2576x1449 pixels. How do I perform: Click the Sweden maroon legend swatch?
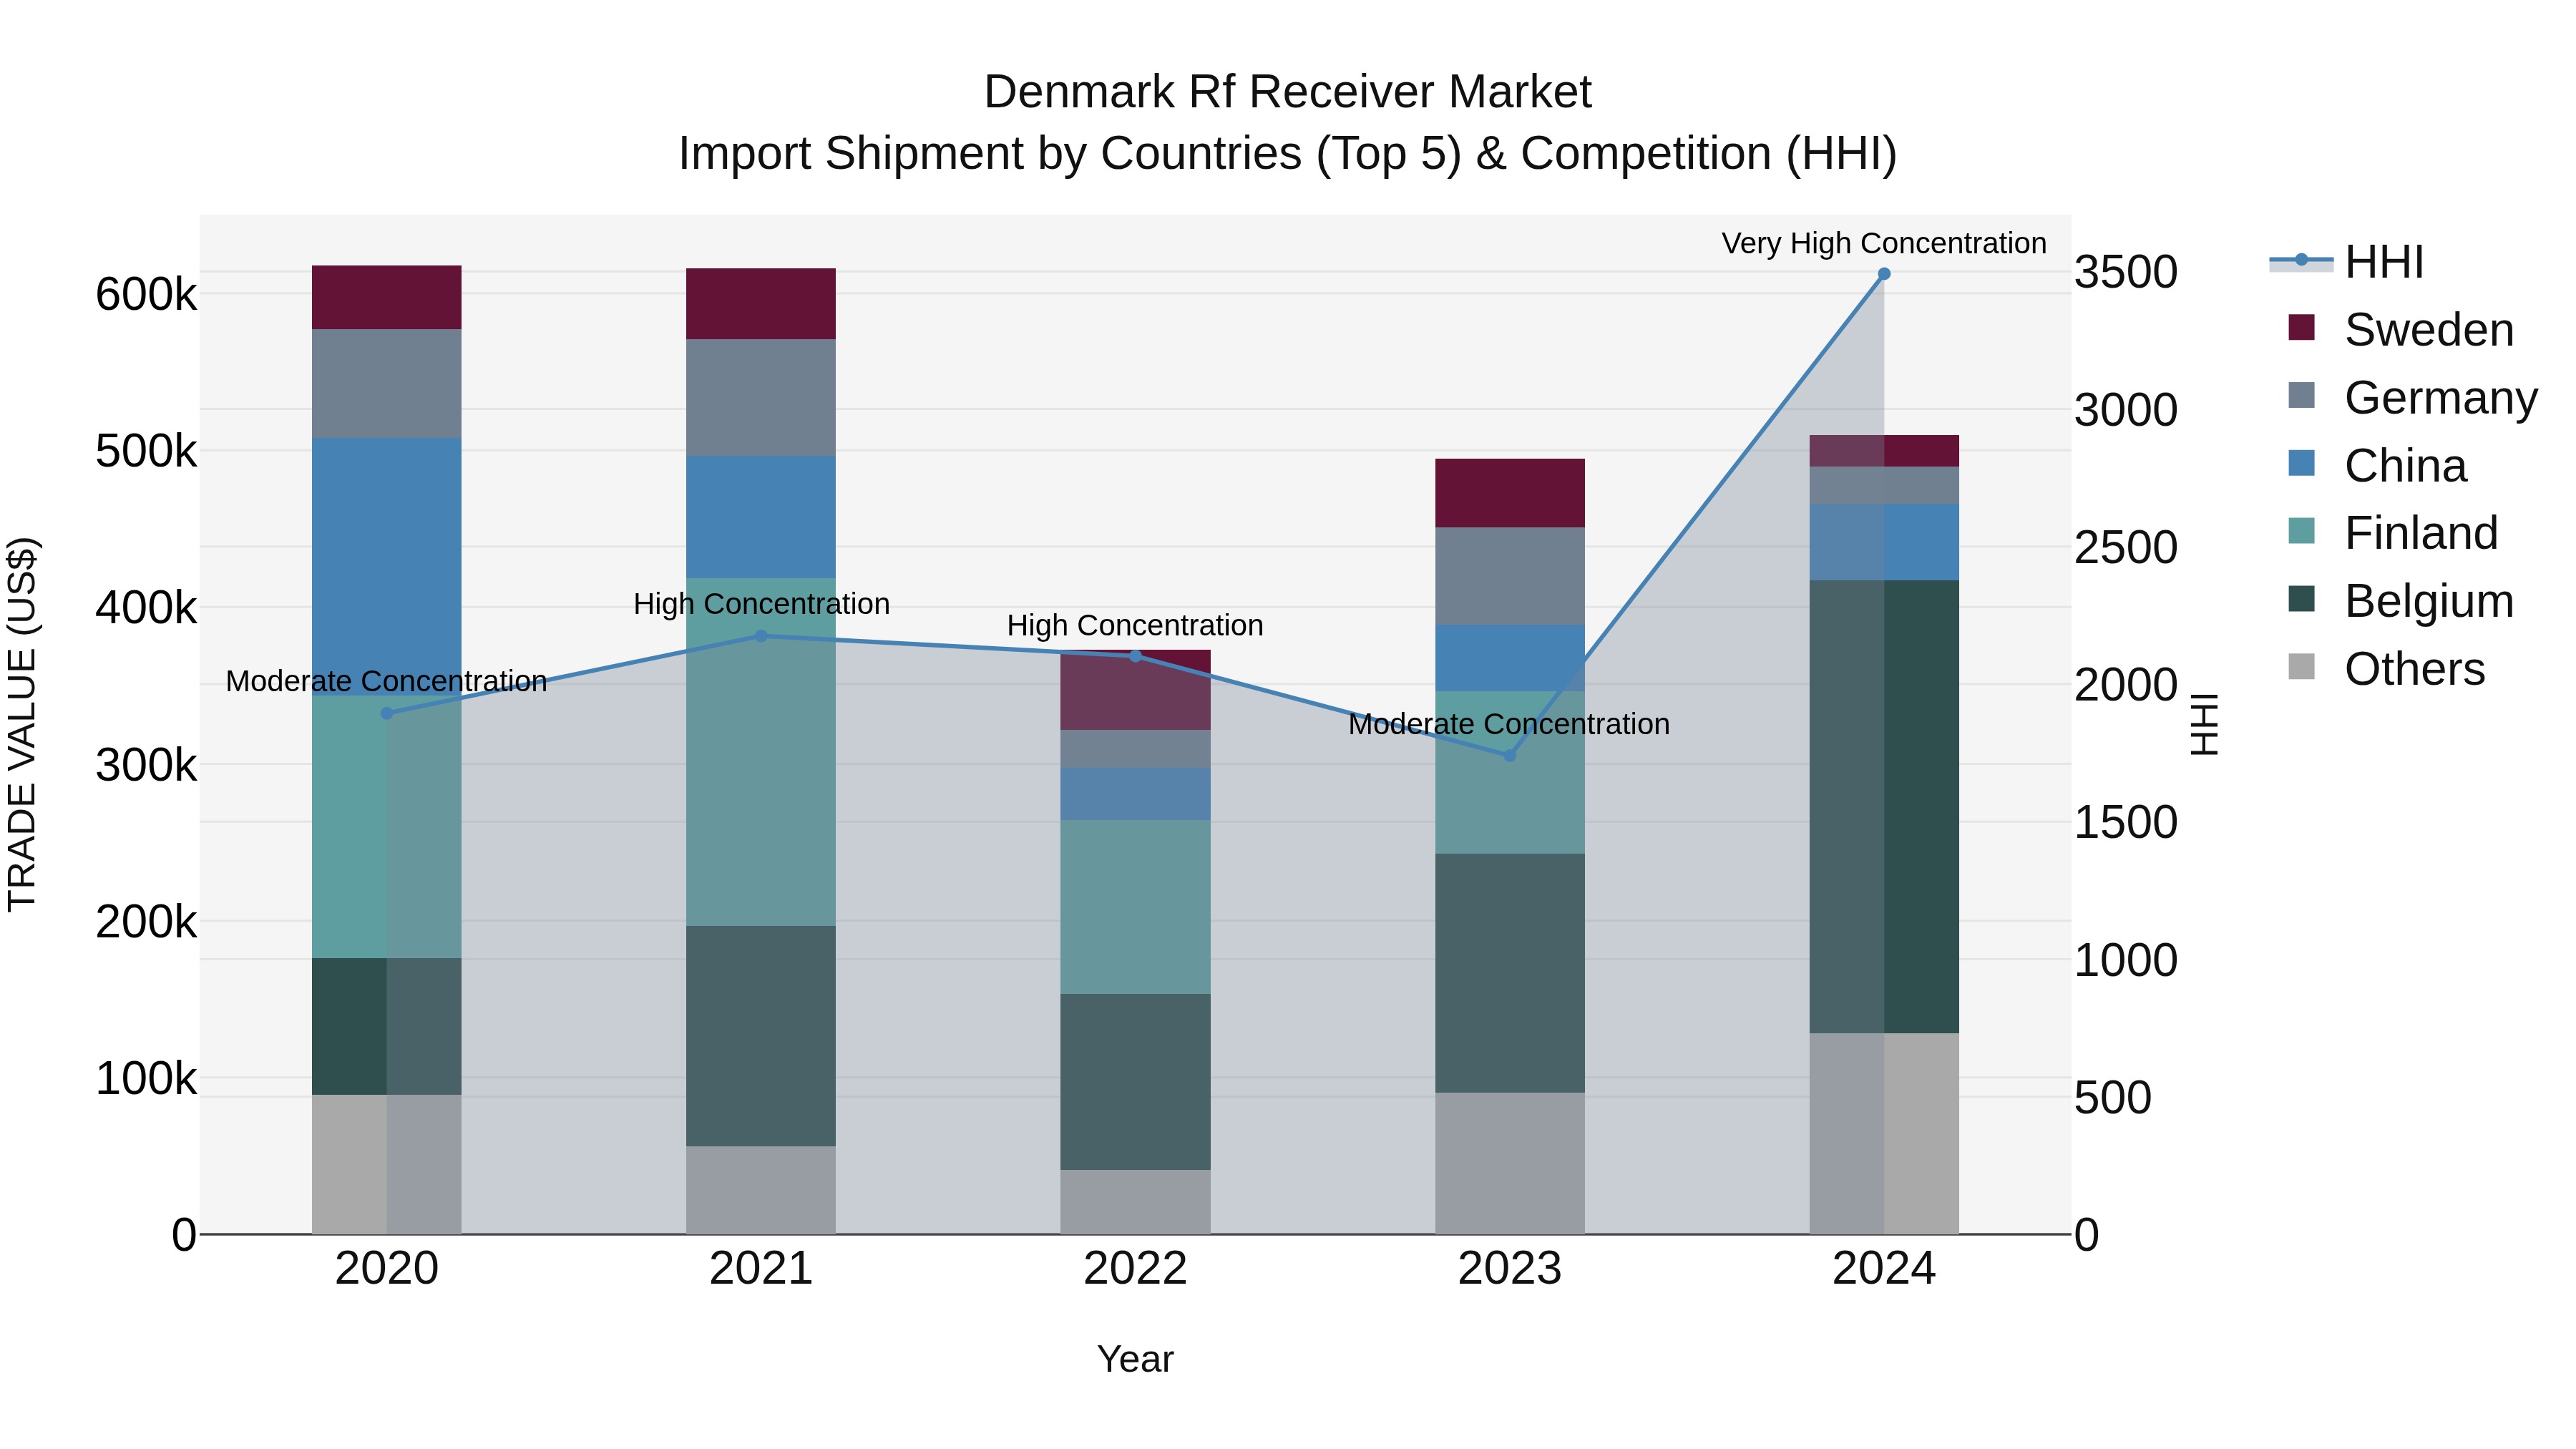tap(2301, 328)
